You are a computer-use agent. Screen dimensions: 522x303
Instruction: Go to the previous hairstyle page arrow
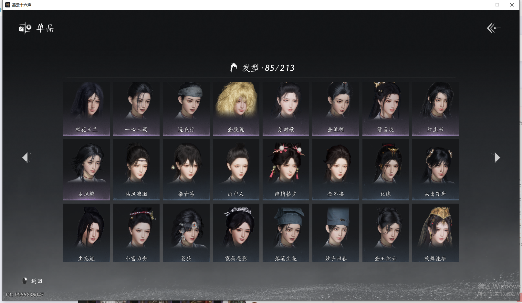pos(25,157)
